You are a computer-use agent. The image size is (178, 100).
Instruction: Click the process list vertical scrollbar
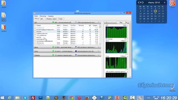click(x=100, y=34)
